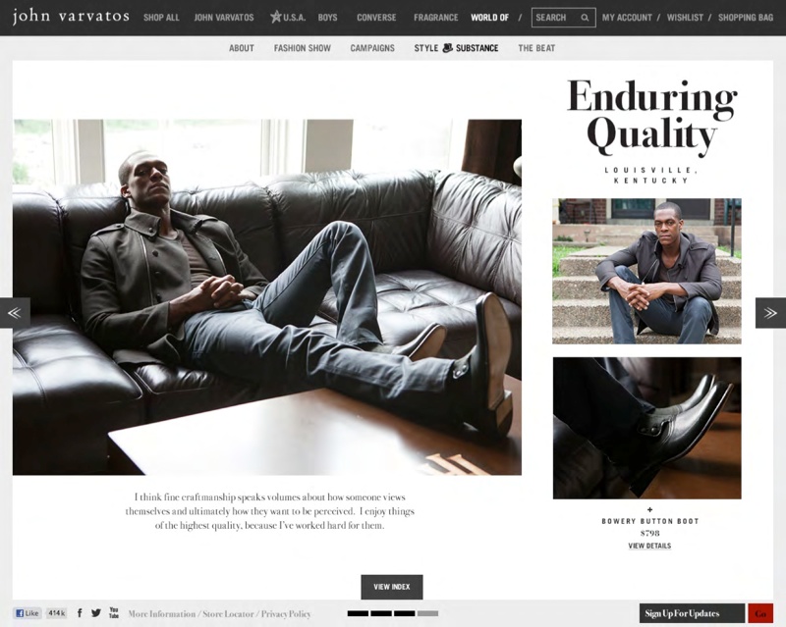Go to previous slide with left arrow
Image resolution: width=786 pixels, height=627 pixels.
[x=15, y=313]
